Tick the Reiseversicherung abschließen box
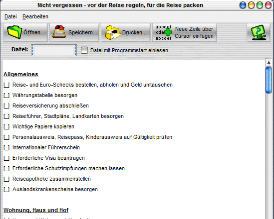The image size is (274, 219). (x=6, y=106)
